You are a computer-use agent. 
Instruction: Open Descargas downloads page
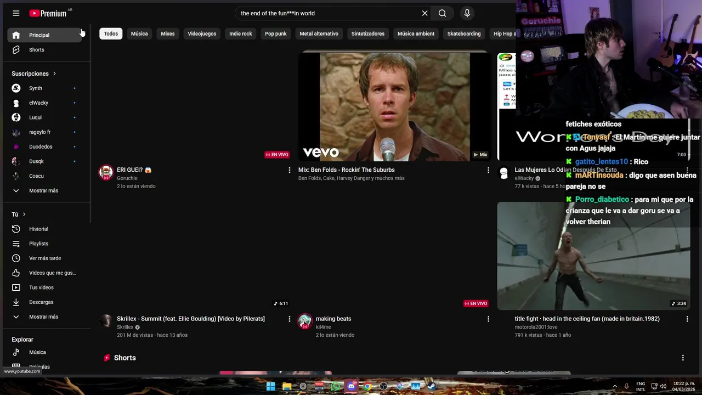pyautogui.click(x=45, y=302)
